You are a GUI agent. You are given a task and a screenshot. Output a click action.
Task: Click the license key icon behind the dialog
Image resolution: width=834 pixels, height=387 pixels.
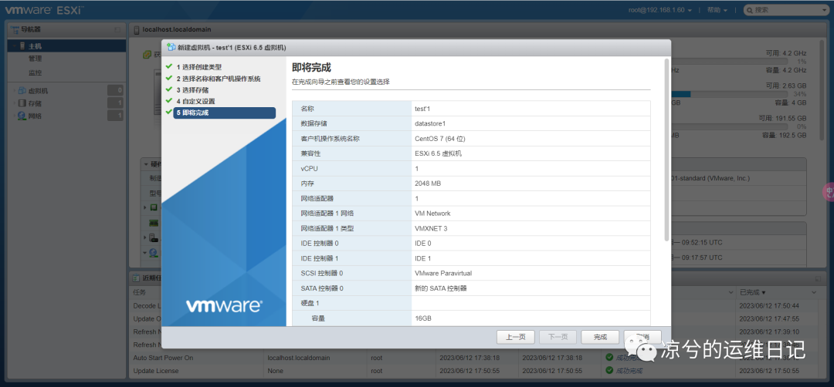(x=147, y=55)
